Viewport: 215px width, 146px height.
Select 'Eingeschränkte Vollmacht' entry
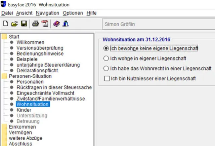[45, 93]
